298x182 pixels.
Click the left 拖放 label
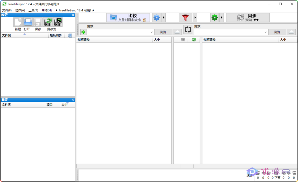[x=90, y=26]
